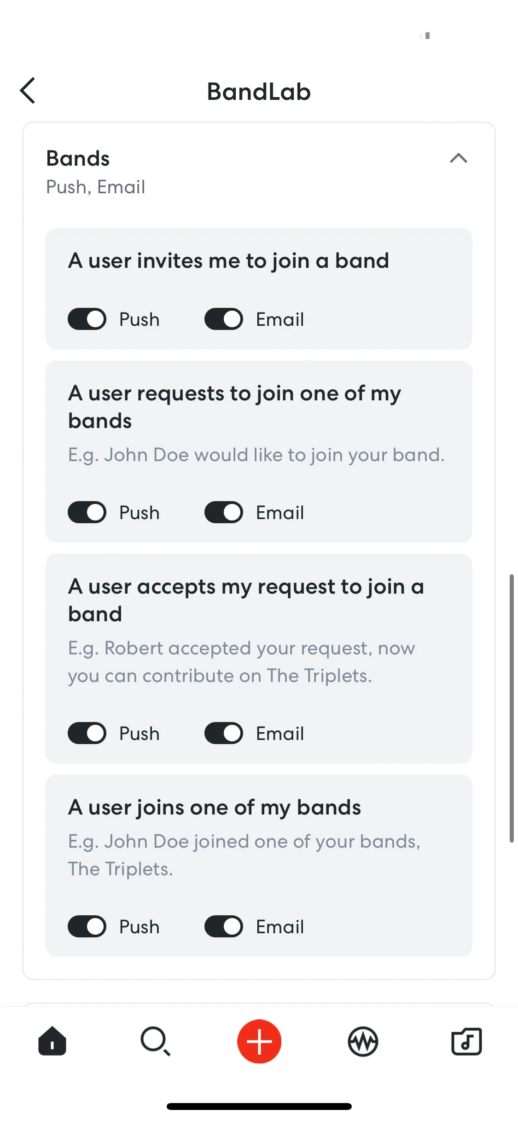Image resolution: width=518 pixels, height=1121 pixels.
Task: Disable Email for band invite notifications
Action: tap(224, 319)
